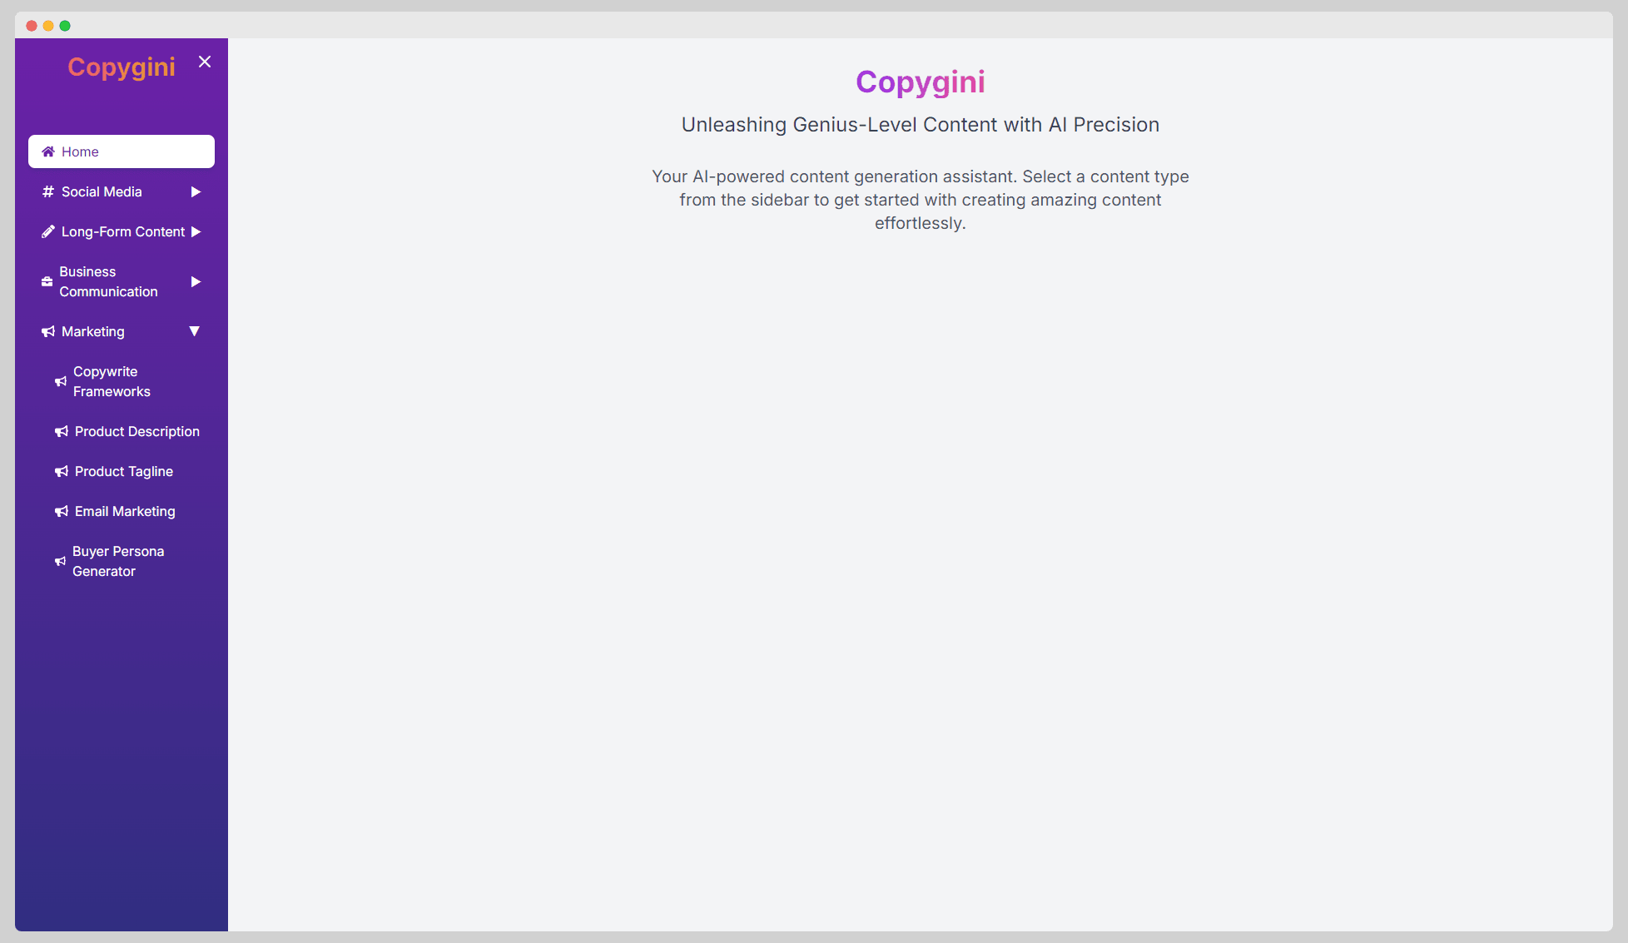Expand the Business Communication arrow
Viewport: 1628px width, 943px height.
[196, 281]
